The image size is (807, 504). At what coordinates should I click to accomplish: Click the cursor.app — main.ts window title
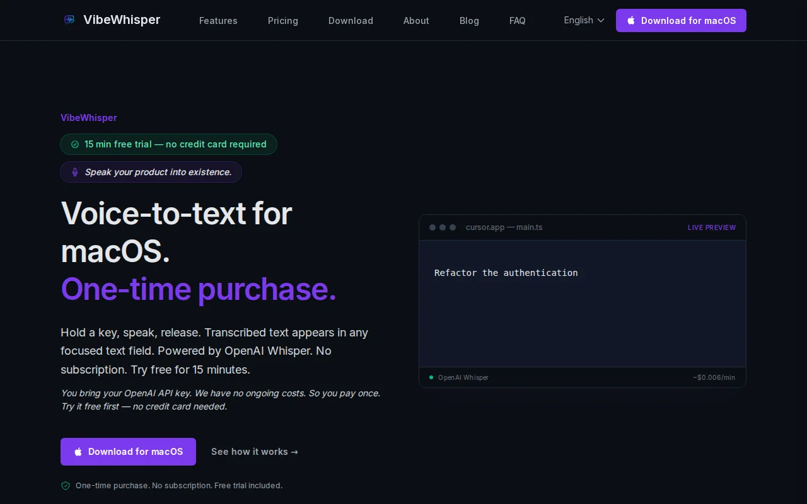[504, 227]
